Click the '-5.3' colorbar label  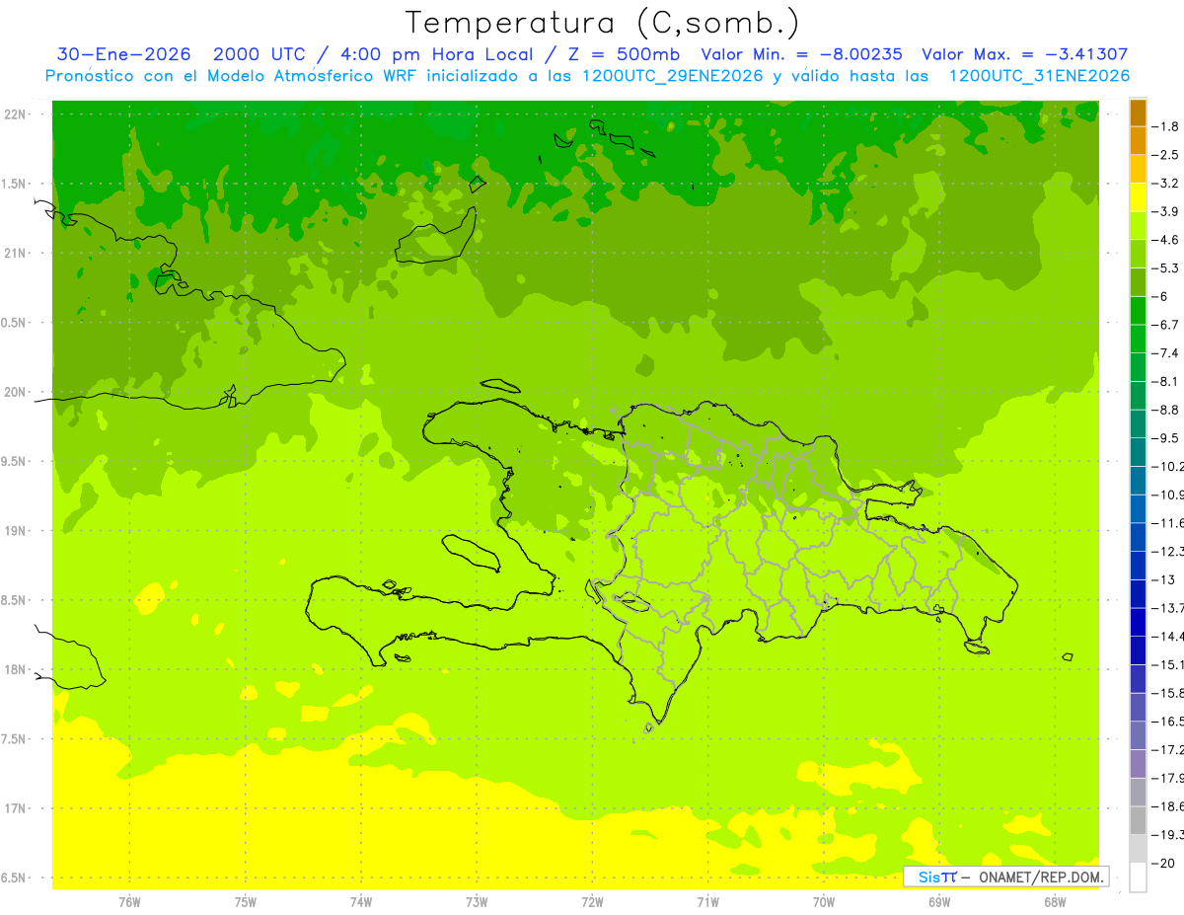1167,268
